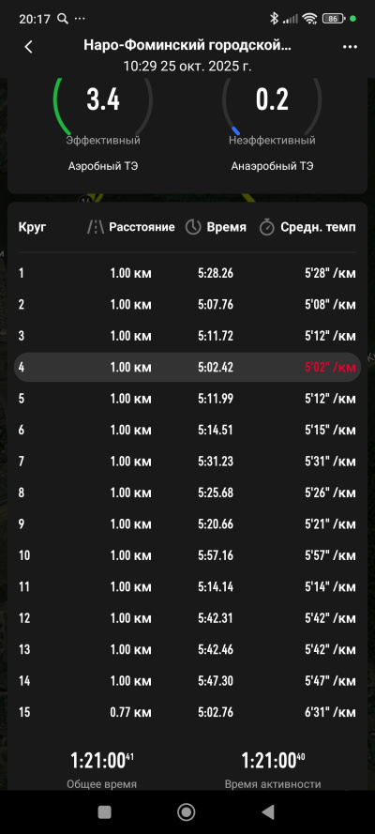Viewport: 375px width, 834px height.
Task: Tap the Android square recents button
Action: coord(105,811)
